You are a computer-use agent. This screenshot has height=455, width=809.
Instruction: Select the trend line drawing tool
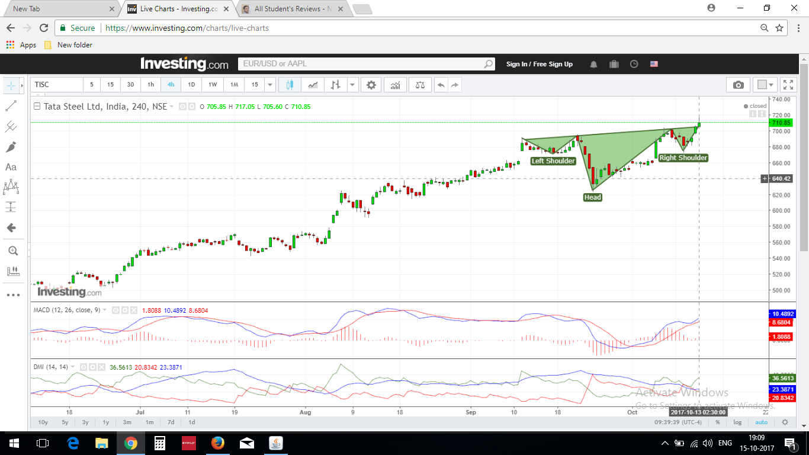coord(11,106)
